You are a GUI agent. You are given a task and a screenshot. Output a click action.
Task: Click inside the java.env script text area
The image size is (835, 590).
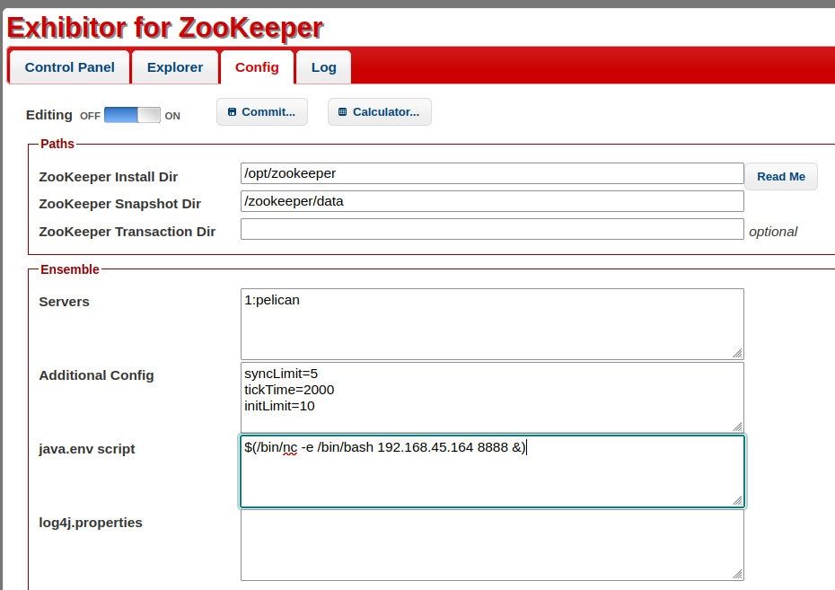click(x=492, y=471)
